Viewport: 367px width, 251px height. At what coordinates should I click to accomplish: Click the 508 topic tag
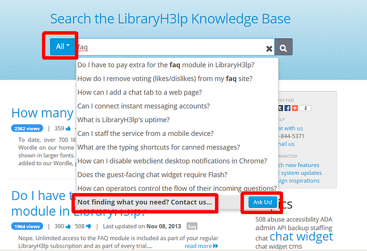tap(260, 220)
